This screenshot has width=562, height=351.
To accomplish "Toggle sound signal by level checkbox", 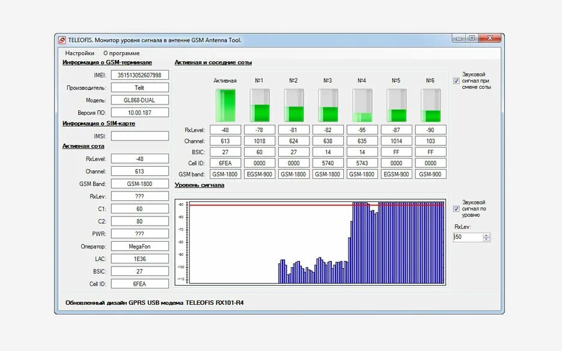I will coord(456,209).
